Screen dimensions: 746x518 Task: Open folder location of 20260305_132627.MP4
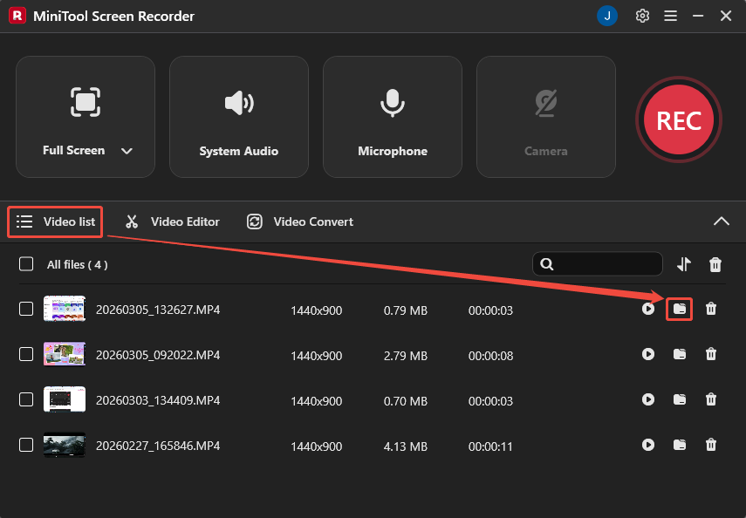[680, 309]
